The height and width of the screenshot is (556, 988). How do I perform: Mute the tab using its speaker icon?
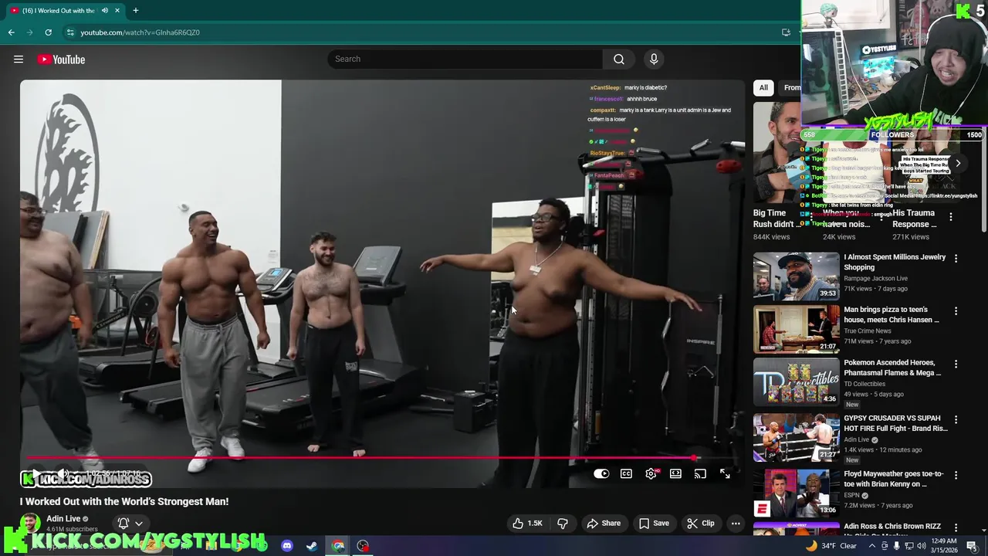coord(105,10)
